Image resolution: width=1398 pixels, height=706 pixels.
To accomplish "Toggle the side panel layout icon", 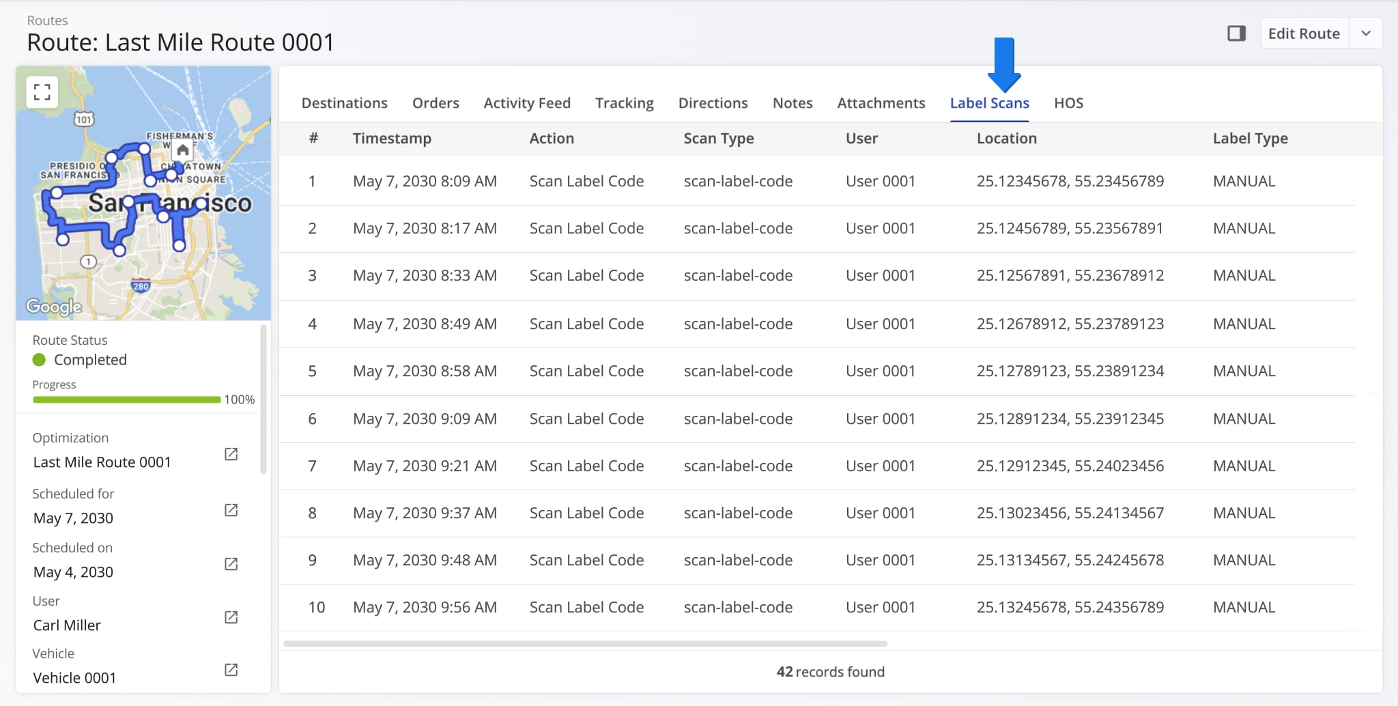I will (x=1236, y=33).
